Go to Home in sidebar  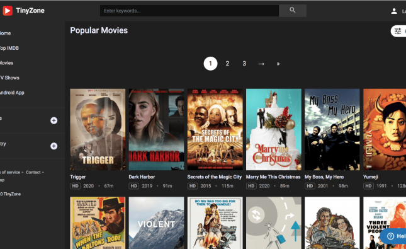click(x=5, y=33)
